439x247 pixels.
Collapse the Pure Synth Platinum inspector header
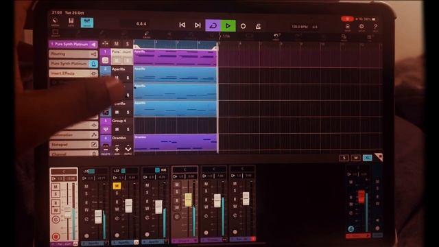click(x=73, y=44)
